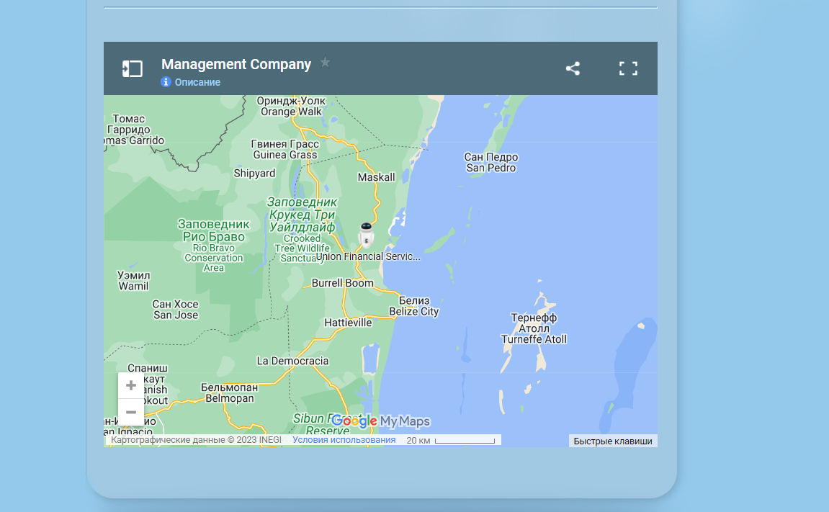
Task: Click the Maskall label
Action: click(376, 178)
